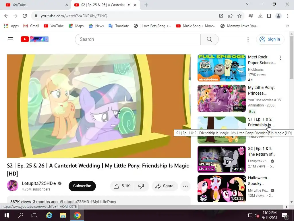Subscribe to Letupita725HD channel
The image size is (294, 221).
pyautogui.click(x=82, y=186)
